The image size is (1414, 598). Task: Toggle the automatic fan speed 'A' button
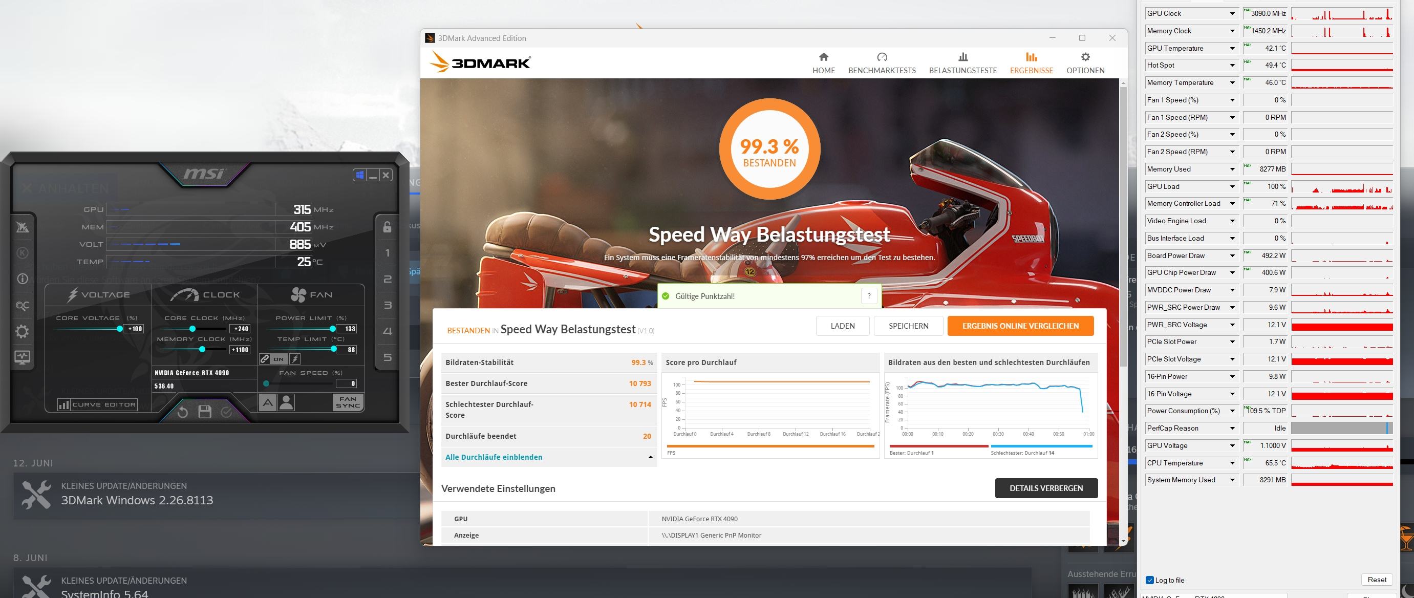[x=267, y=402]
